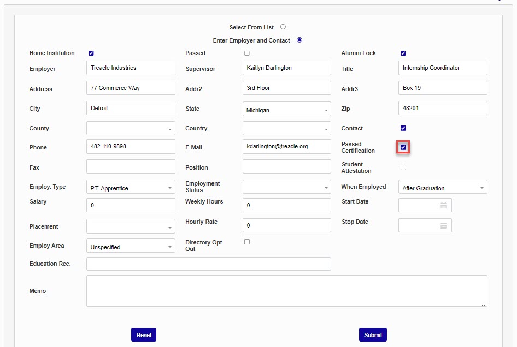Choose the 'Enter Employer and Contact' radio option

299,40
